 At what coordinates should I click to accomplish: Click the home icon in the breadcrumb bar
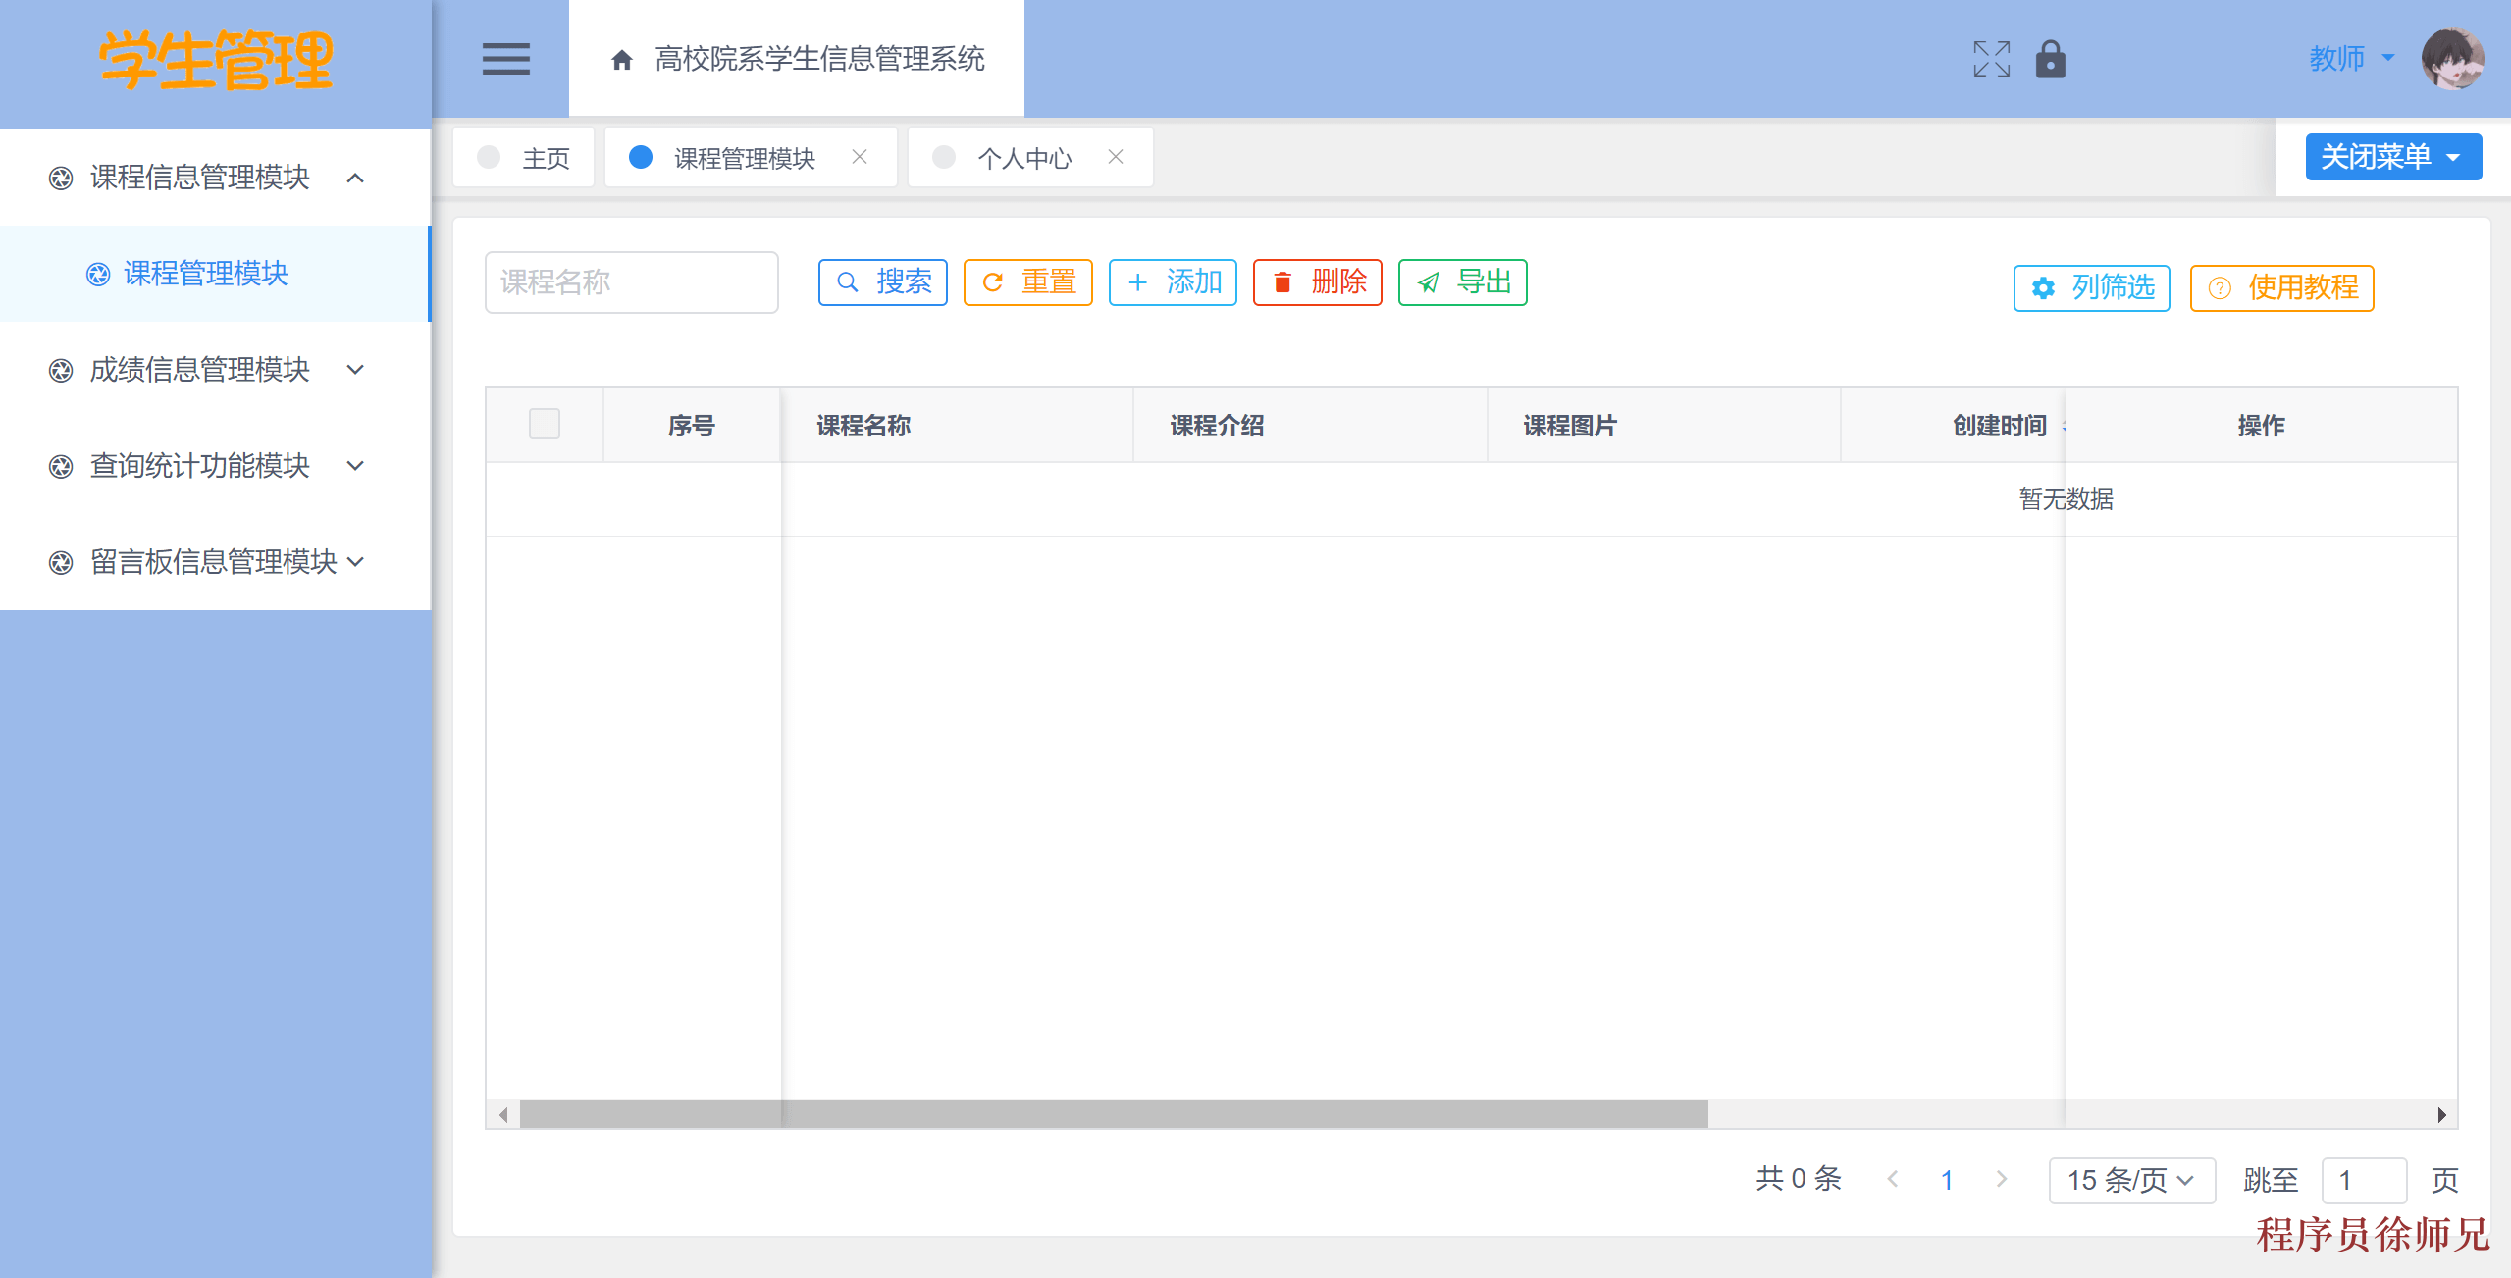point(621,59)
